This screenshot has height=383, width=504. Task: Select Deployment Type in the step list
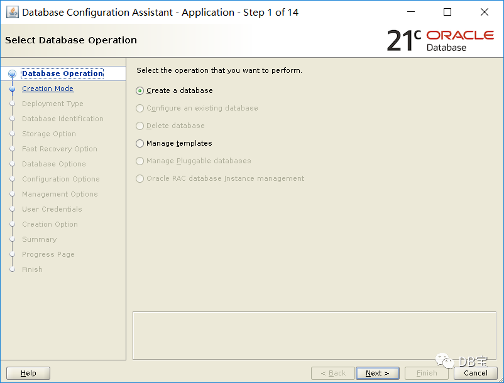point(53,104)
